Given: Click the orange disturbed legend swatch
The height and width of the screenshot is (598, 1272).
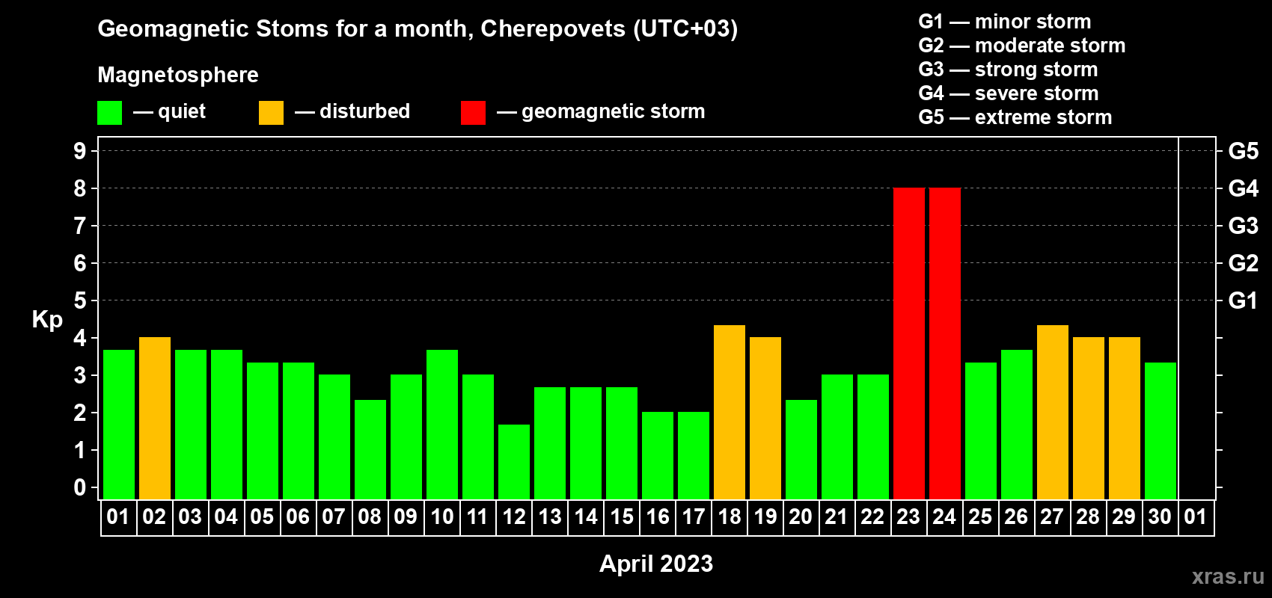Looking at the screenshot, I should (271, 113).
